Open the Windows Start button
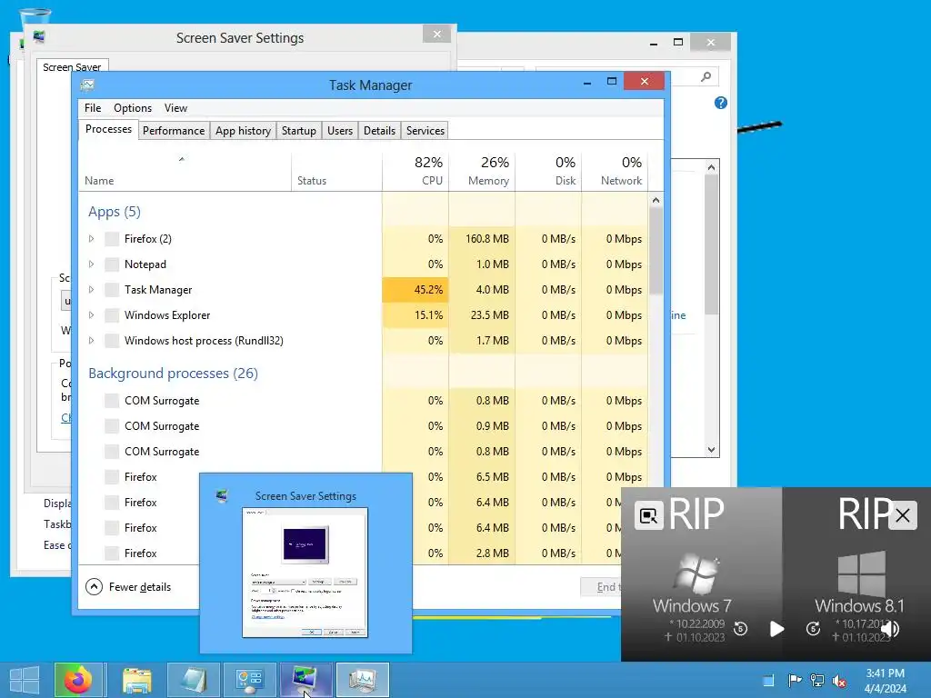The image size is (931, 698). click(25, 680)
